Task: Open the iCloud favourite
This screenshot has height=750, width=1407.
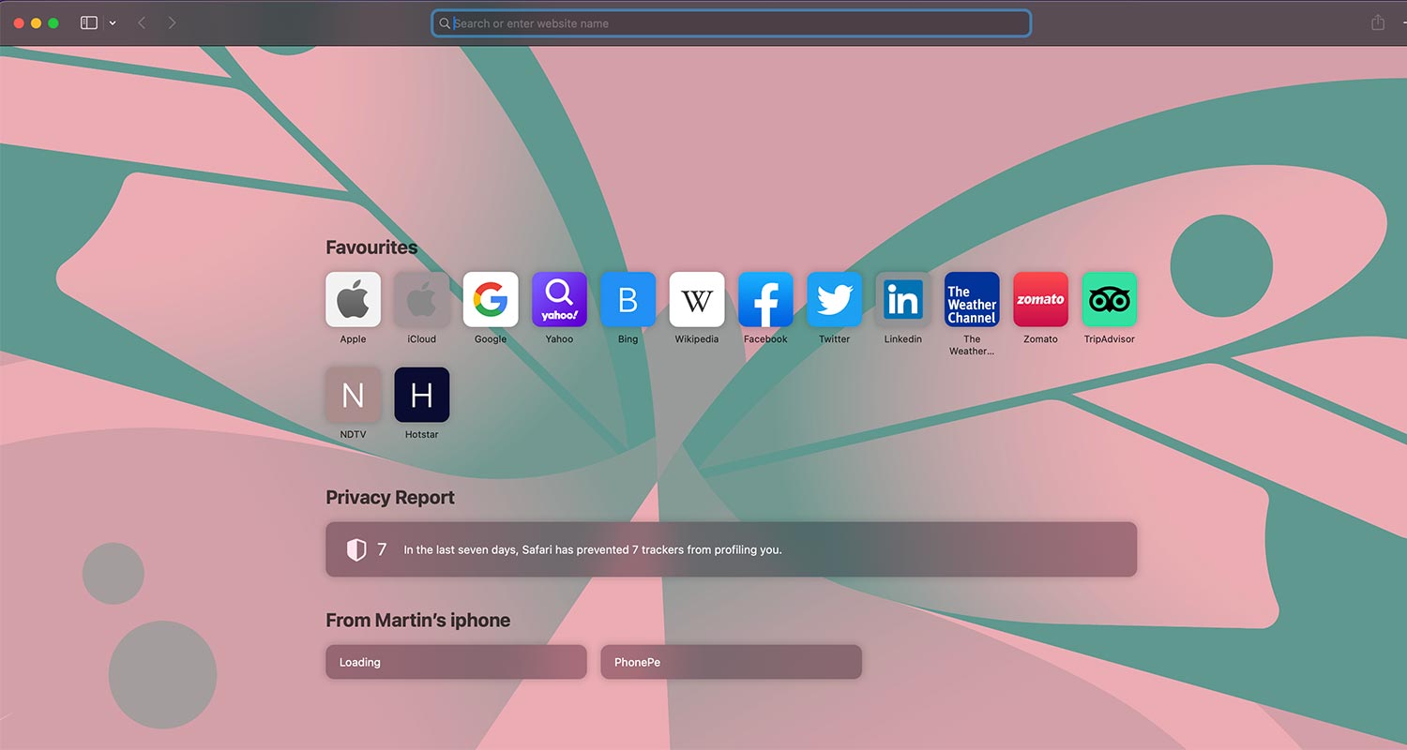Action: pyautogui.click(x=421, y=300)
